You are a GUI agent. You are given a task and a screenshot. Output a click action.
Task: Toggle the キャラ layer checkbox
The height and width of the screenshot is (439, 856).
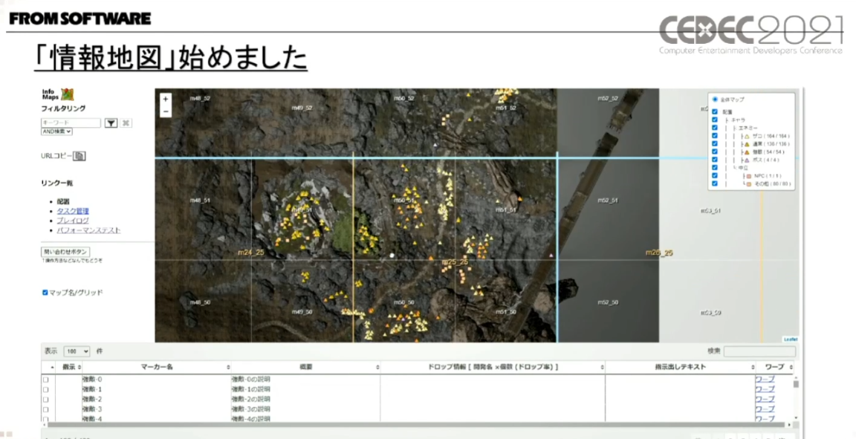click(715, 120)
